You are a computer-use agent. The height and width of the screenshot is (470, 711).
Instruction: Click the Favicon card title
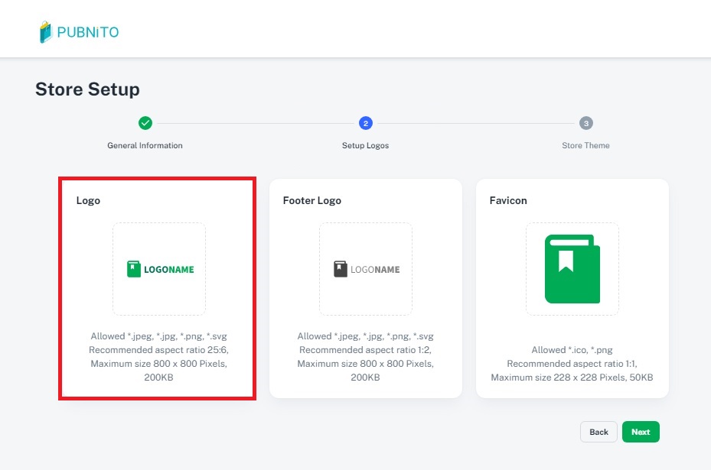pos(508,201)
